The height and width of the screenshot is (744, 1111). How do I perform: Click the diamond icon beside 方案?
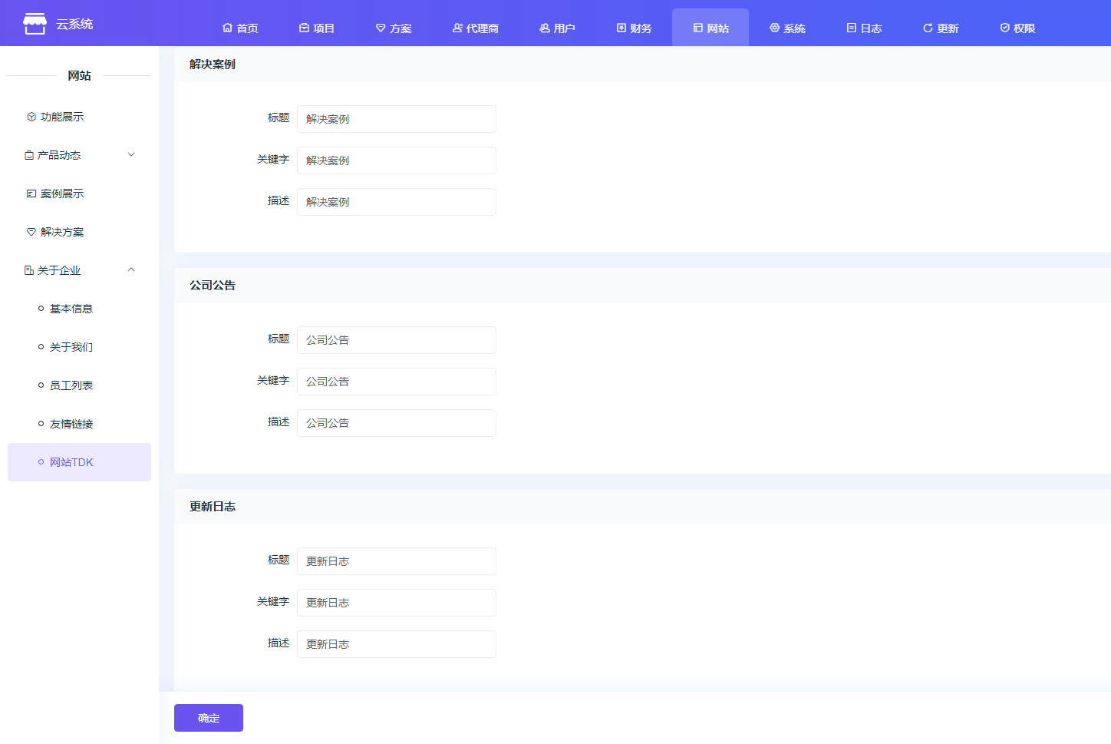click(381, 28)
